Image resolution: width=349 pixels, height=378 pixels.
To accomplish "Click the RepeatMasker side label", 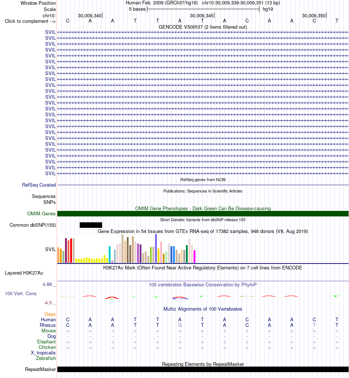I will [x=40, y=369].
